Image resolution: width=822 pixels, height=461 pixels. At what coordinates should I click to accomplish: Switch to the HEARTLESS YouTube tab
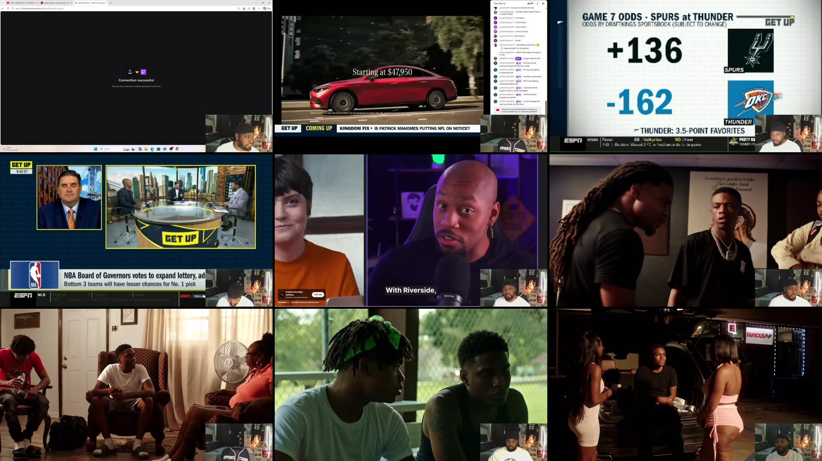tap(22, 3)
